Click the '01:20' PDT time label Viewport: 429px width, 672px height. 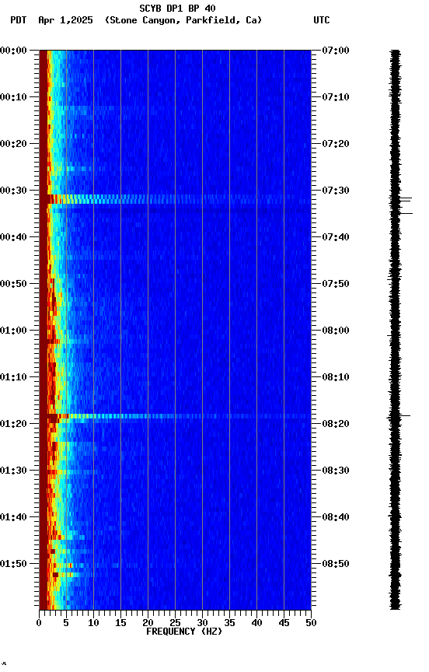click(13, 425)
